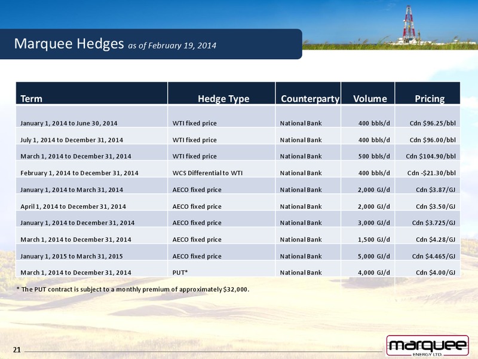The height and width of the screenshot is (359, 478).
Task: Click the 'Cdn $3.725/GJ' price
Action: (434, 223)
